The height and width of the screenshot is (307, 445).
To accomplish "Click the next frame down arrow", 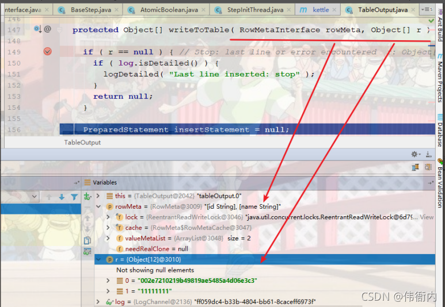I will (62, 197).
